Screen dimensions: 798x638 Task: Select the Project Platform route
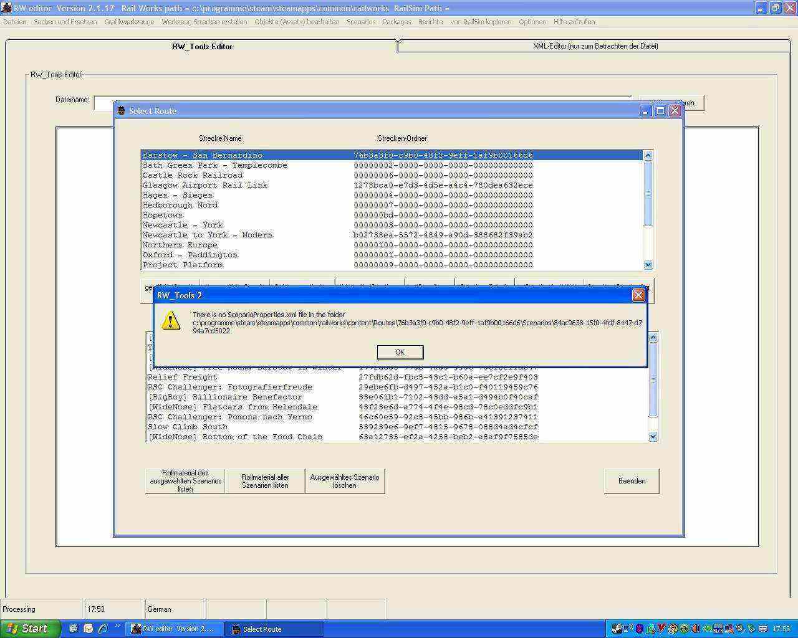(392, 265)
